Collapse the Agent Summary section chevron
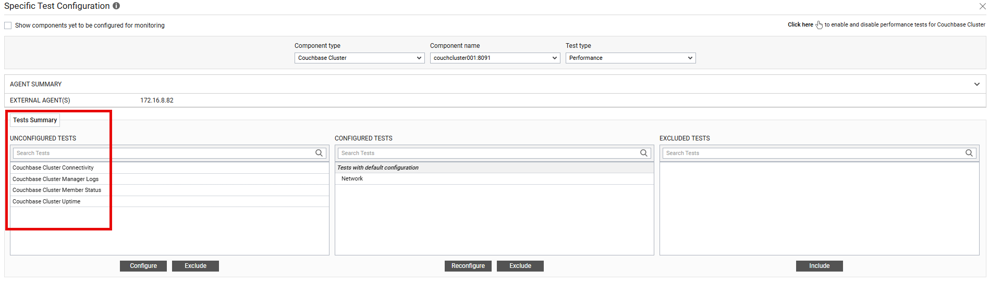989x283 pixels. tap(976, 84)
